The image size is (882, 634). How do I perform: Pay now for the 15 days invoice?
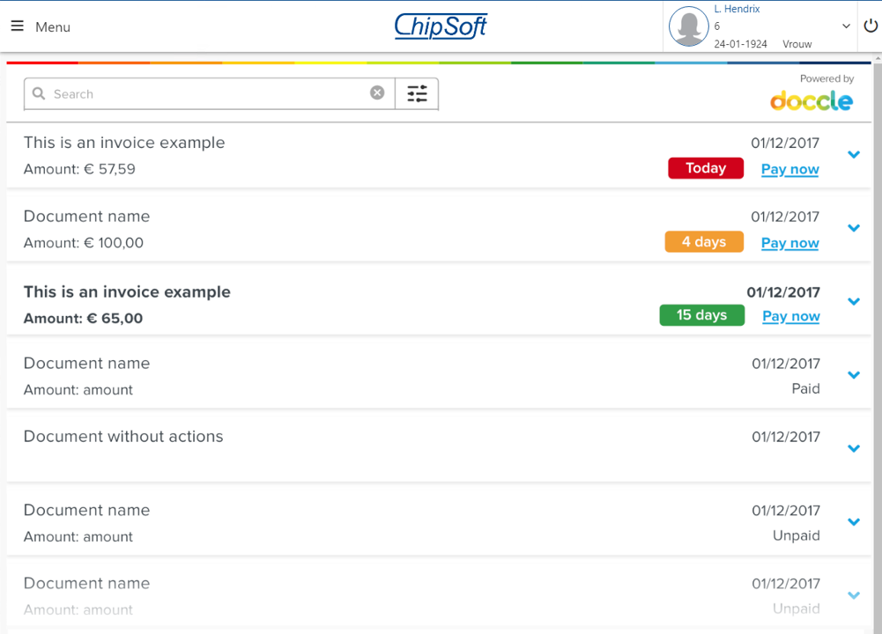click(x=790, y=316)
